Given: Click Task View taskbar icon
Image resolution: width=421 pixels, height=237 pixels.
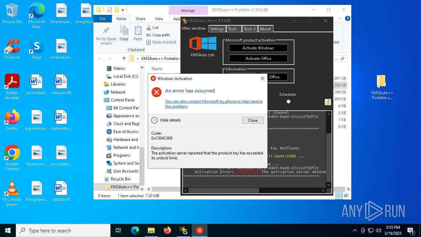Looking at the screenshot, I should coord(118,230).
